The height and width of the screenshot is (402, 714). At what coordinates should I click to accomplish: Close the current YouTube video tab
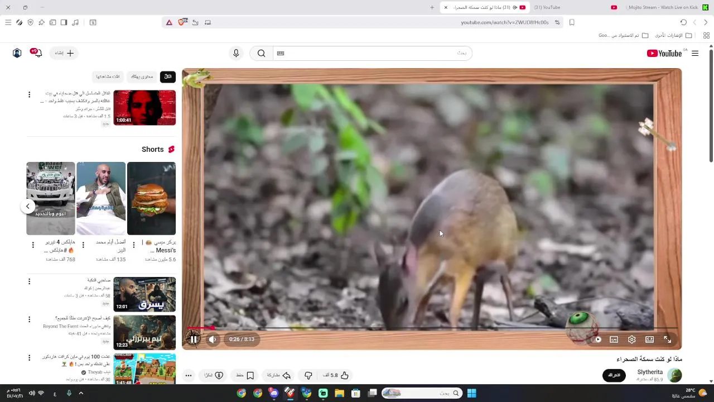pos(446,7)
